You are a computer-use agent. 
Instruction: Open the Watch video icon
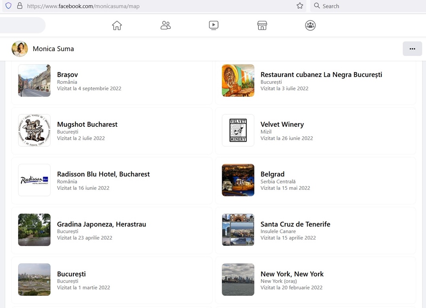click(x=213, y=26)
